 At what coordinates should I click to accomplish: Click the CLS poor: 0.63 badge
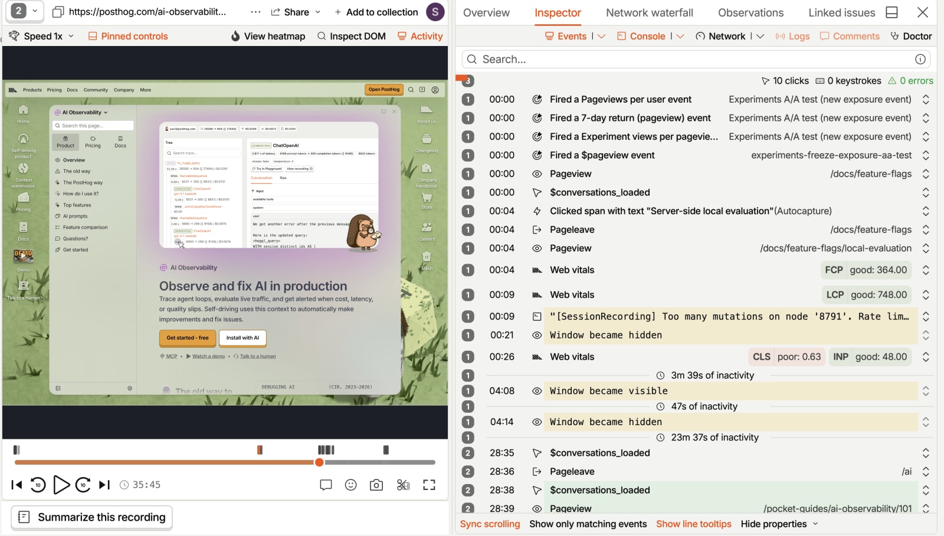[x=786, y=357]
